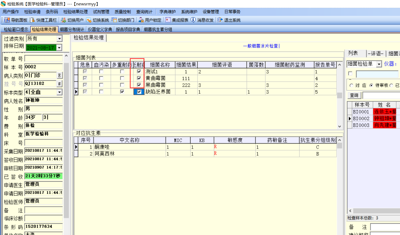The image size is (400, 235).
Task: Click the 查询 button
Action: 354,95
